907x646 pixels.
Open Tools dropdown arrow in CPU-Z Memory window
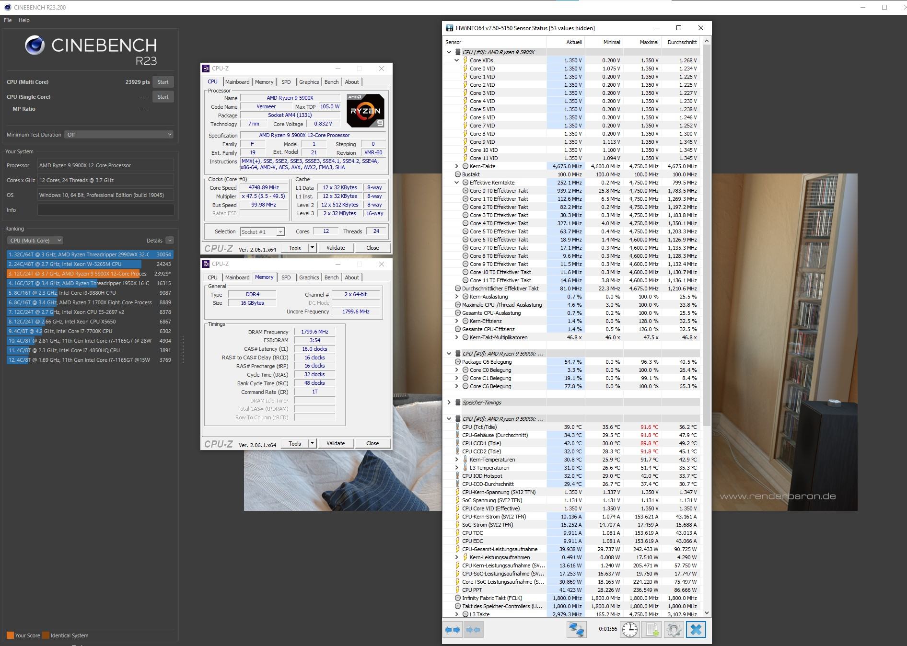pos(312,443)
